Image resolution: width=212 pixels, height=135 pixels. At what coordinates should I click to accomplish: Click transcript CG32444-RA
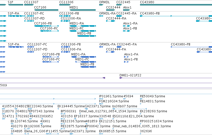pyautogui.click(x=116, y=18)
